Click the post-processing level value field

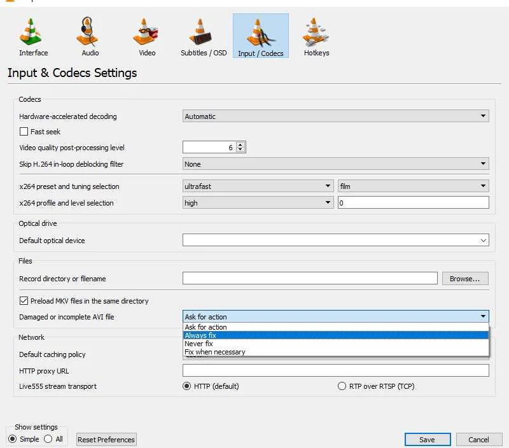click(209, 148)
